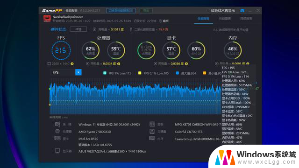Viewport: 299px width, 168px height.
Task: Click the NarakaBladepoint game icon
Action: (47, 19)
